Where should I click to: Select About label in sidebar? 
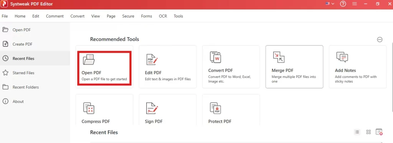pyautogui.click(x=18, y=102)
